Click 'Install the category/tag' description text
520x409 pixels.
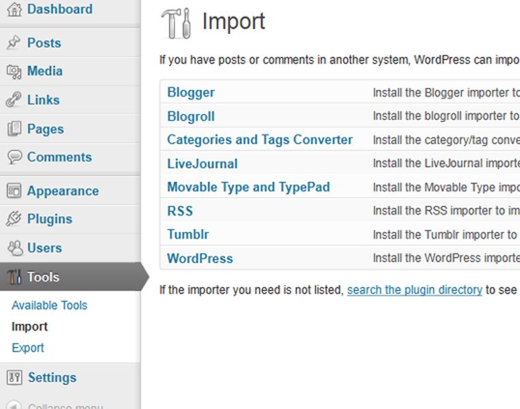[x=446, y=140]
